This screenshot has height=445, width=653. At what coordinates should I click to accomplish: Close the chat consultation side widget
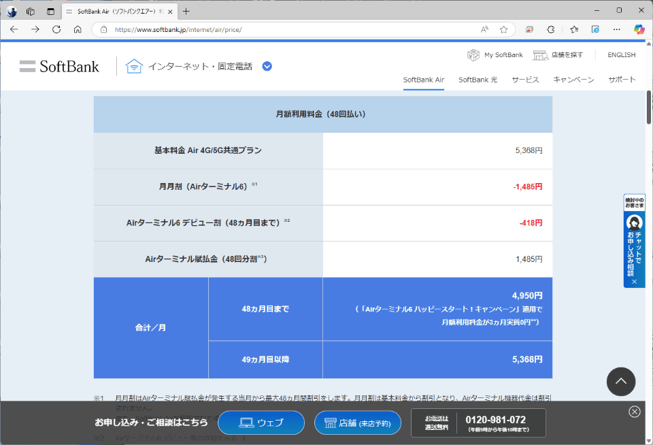coord(634,282)
